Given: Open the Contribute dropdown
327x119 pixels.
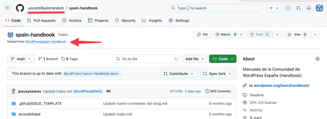Looking at the screenshot, I should coord(178,74).
